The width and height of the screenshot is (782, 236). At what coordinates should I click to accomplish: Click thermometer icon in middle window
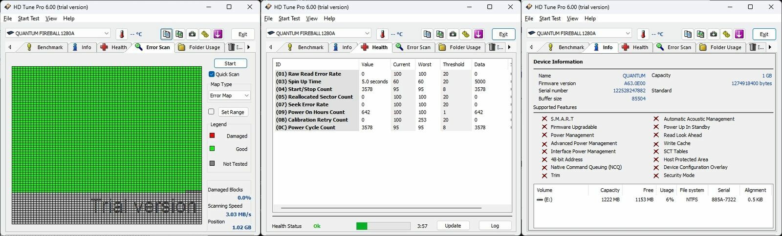382,34
